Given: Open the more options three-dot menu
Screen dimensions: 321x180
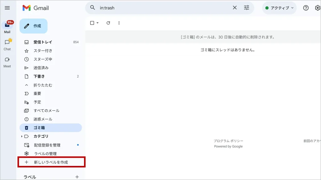Looking at the screenshot, I should pyautogui.click(x=119, y=23).
